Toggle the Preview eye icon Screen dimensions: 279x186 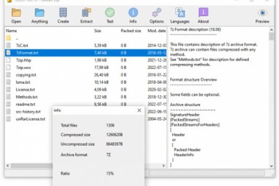click(x=262, y=13)
